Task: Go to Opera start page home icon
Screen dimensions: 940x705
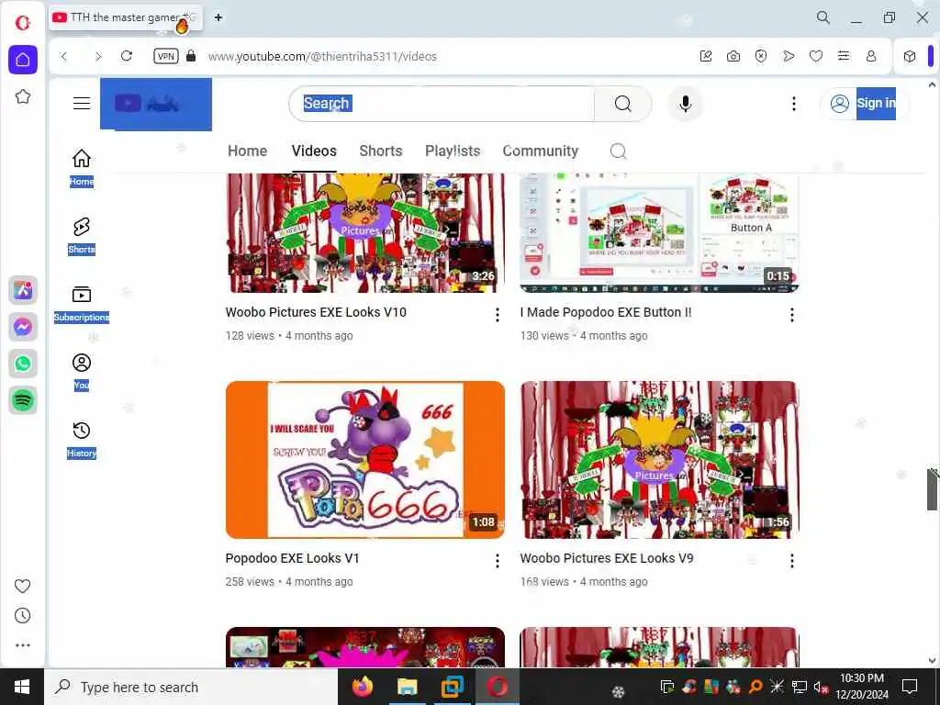Action: pyautogui.click(x=23, y=60)
